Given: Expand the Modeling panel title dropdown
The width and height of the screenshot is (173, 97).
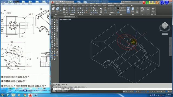Looking at the screenshot, I should (x=56, y=15).
